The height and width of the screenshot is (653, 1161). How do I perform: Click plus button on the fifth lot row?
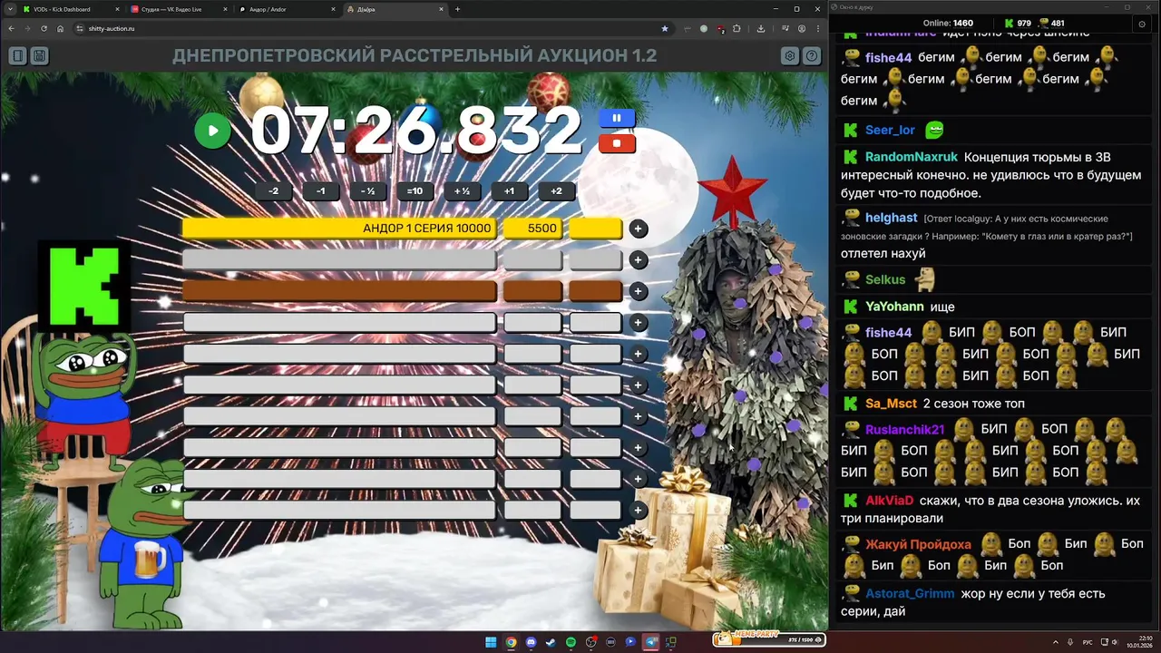[639, 354]
